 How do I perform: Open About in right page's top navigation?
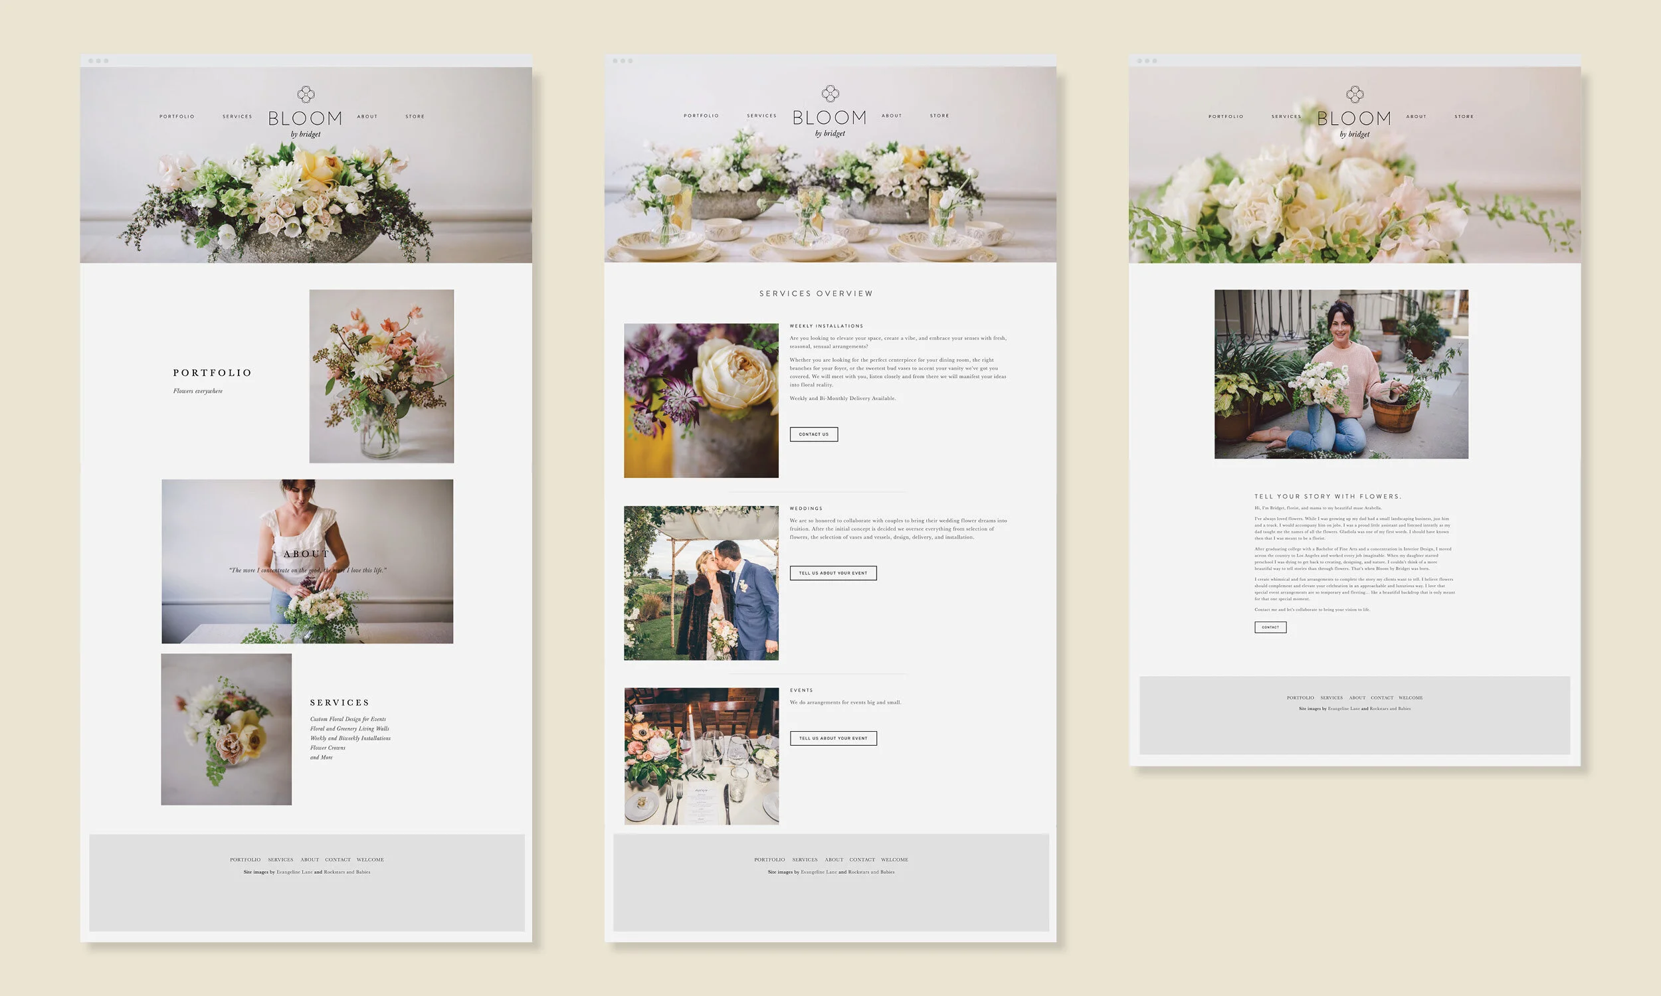[1416, 117]
